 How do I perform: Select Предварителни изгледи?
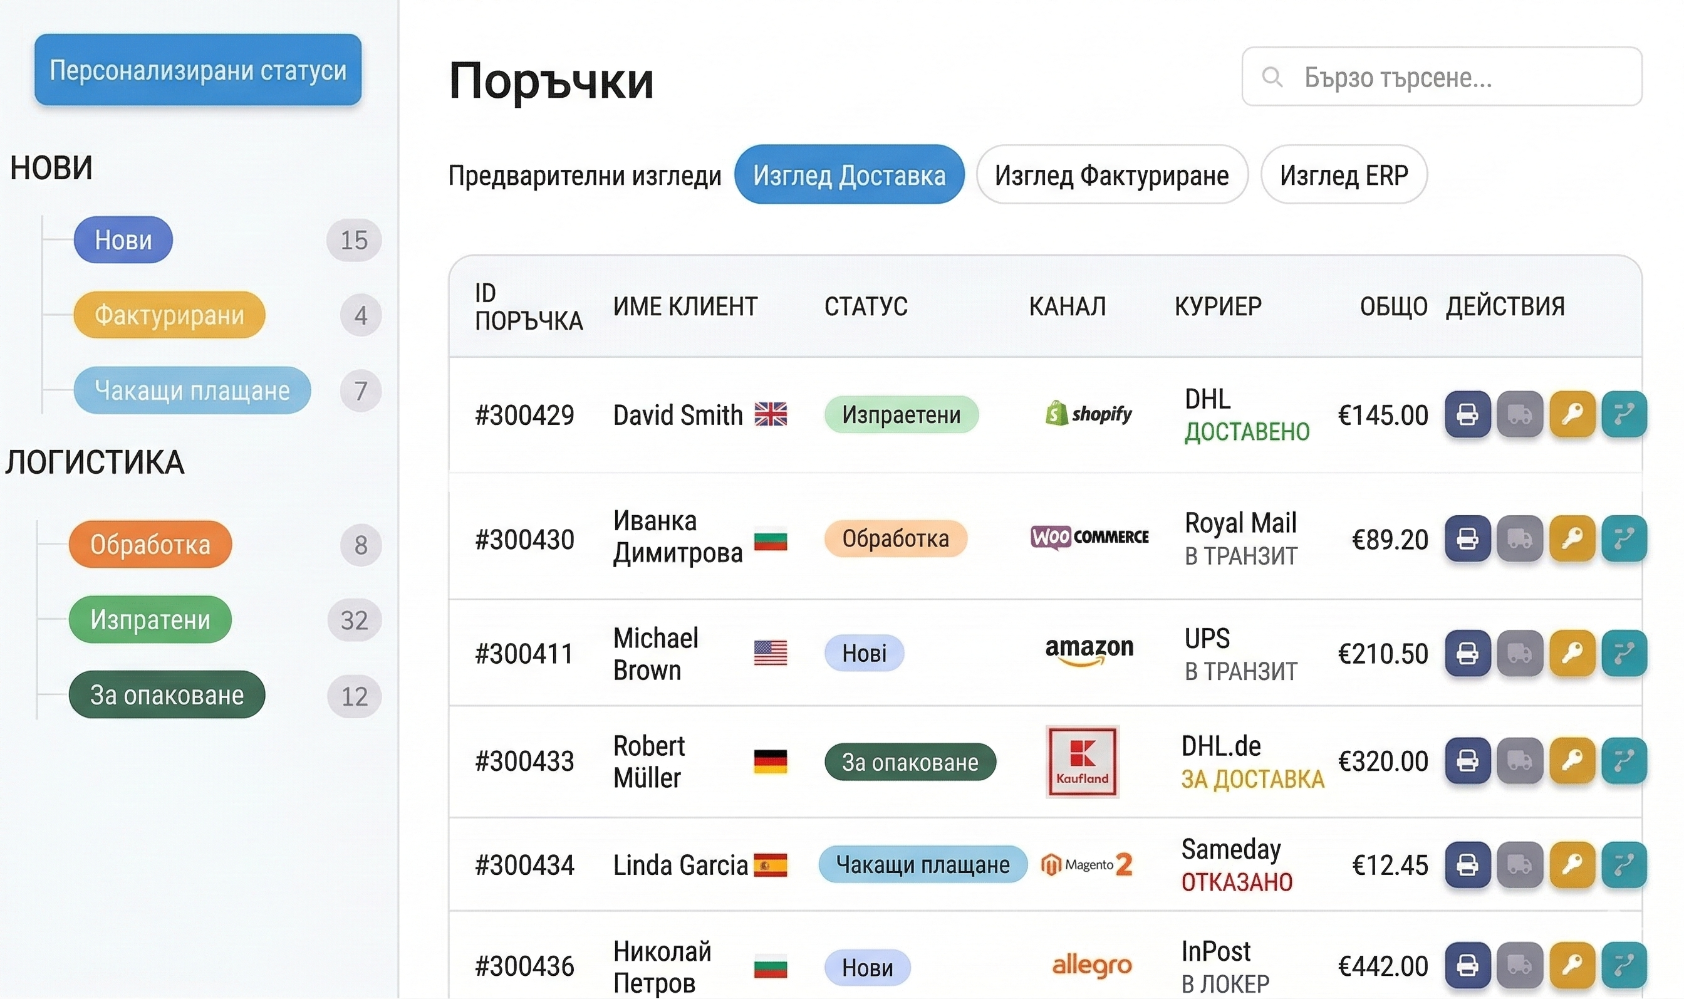point(585,174)
